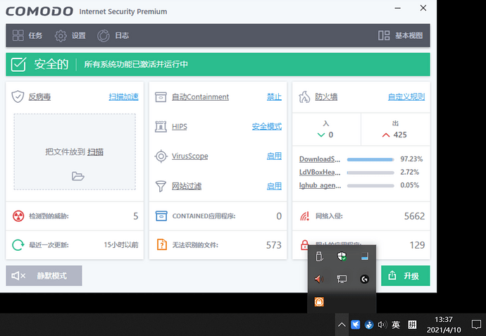Click the orange unrecognized files icon

pos(162,245)
